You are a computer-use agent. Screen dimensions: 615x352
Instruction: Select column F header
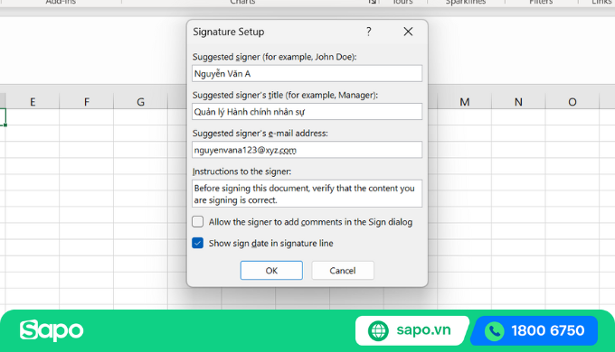[x=86, y=102]
